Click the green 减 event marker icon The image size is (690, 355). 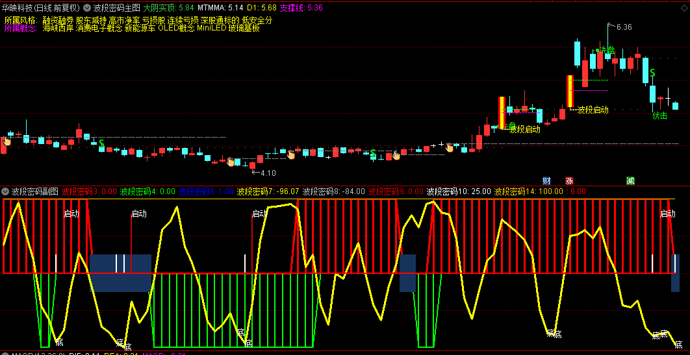tap(631, 180)
